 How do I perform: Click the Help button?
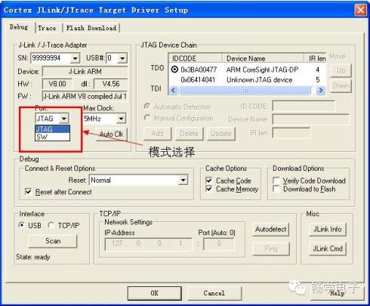pos(338,293)
